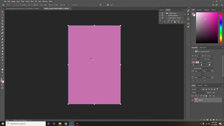Open the stroke type dropdown in Properties
Image resolution: width=224 pixels, height=126 pixels.
210,62
